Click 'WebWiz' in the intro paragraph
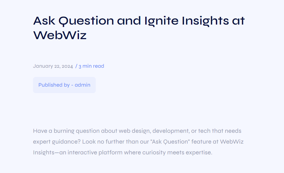 [x=232, y=141]
